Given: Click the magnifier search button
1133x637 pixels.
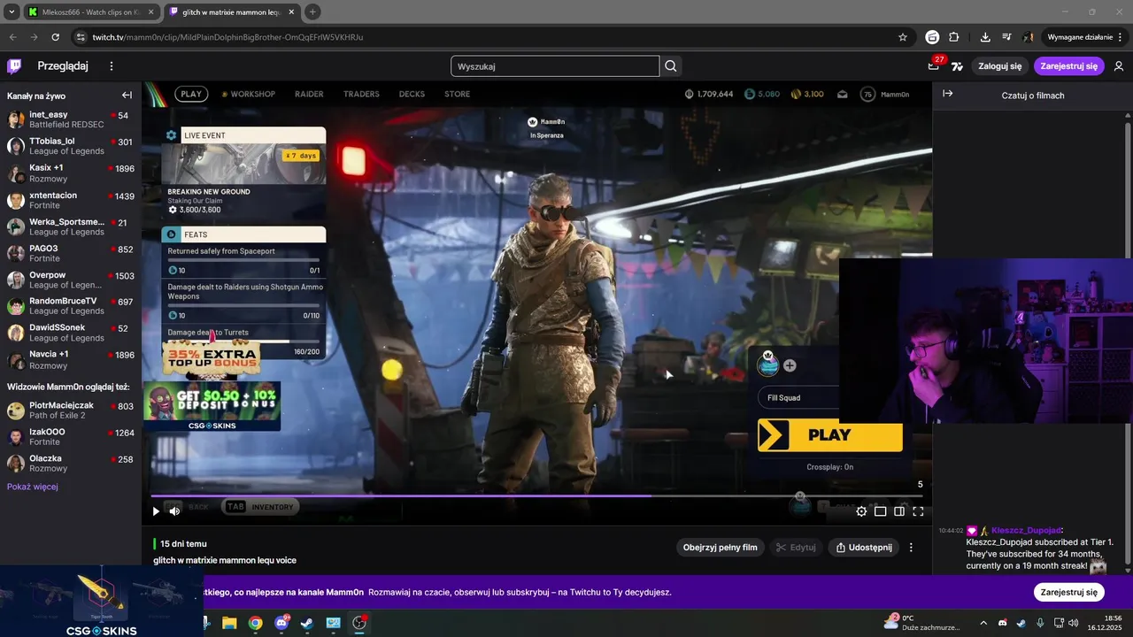Looking at the screenshot, I should coord(671,66).
